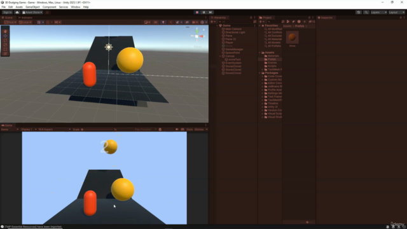Collapse the Canvas object in Hierarchy
The width and height of the screenshot is (407, 229).
220,56
